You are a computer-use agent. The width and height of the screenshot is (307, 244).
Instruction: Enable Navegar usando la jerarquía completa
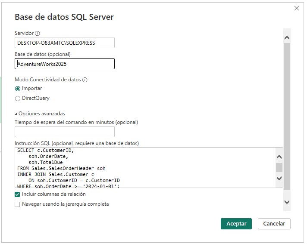point(18,204)
